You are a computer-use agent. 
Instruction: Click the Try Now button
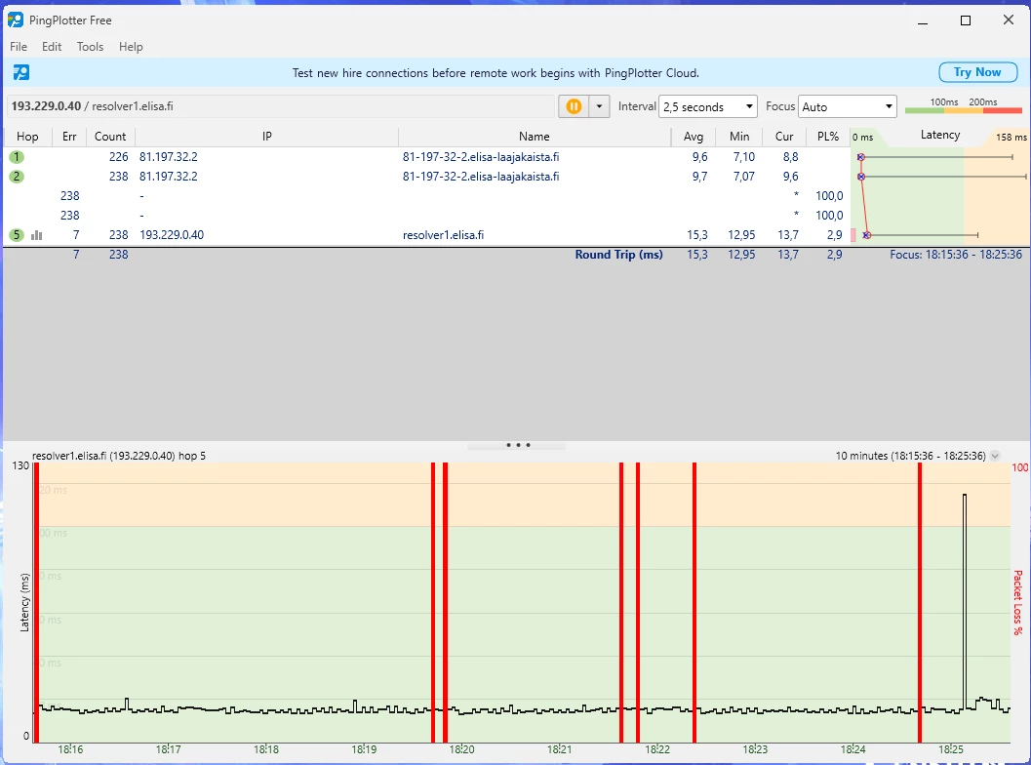[976, 72]
